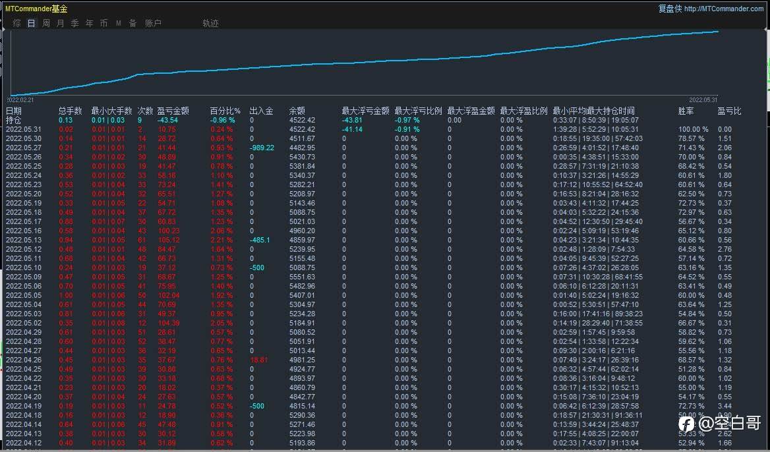This screenshot has height=452, width=770.
Task: Open the MTCommander.com website link
Action: coord(723,9)
